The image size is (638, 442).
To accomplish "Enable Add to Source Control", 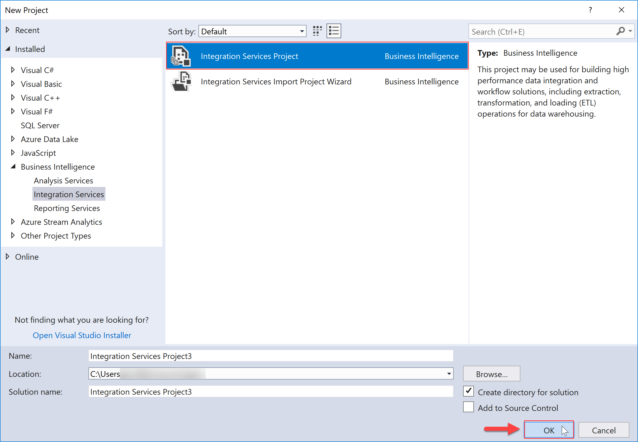I will pos(468,407).
